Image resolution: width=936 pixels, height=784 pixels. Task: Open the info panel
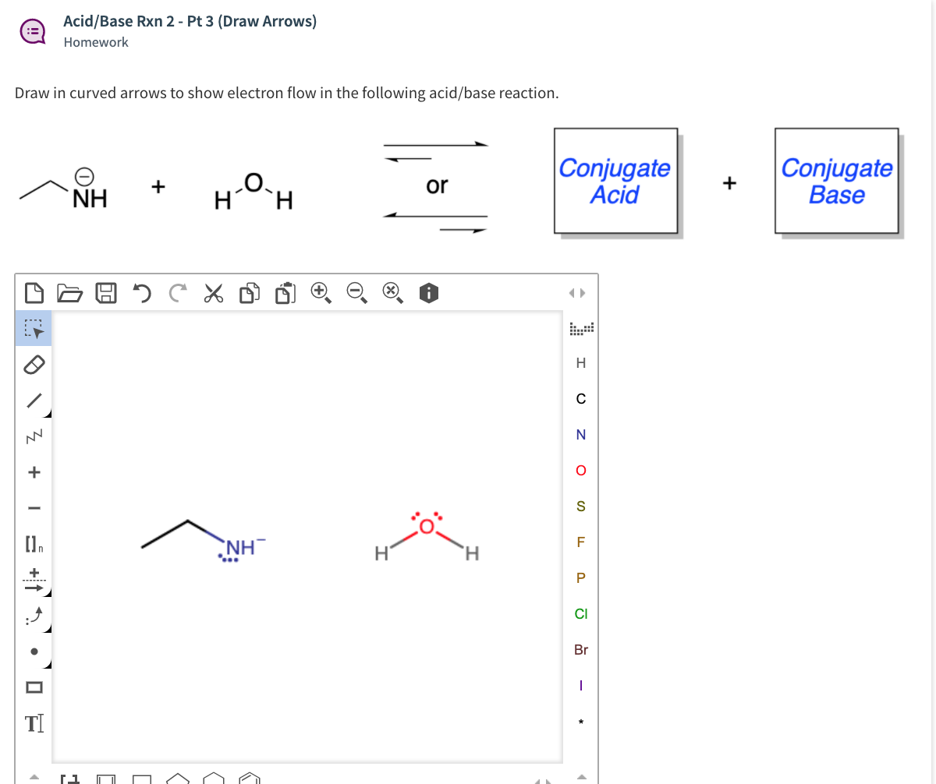point(428,292)
